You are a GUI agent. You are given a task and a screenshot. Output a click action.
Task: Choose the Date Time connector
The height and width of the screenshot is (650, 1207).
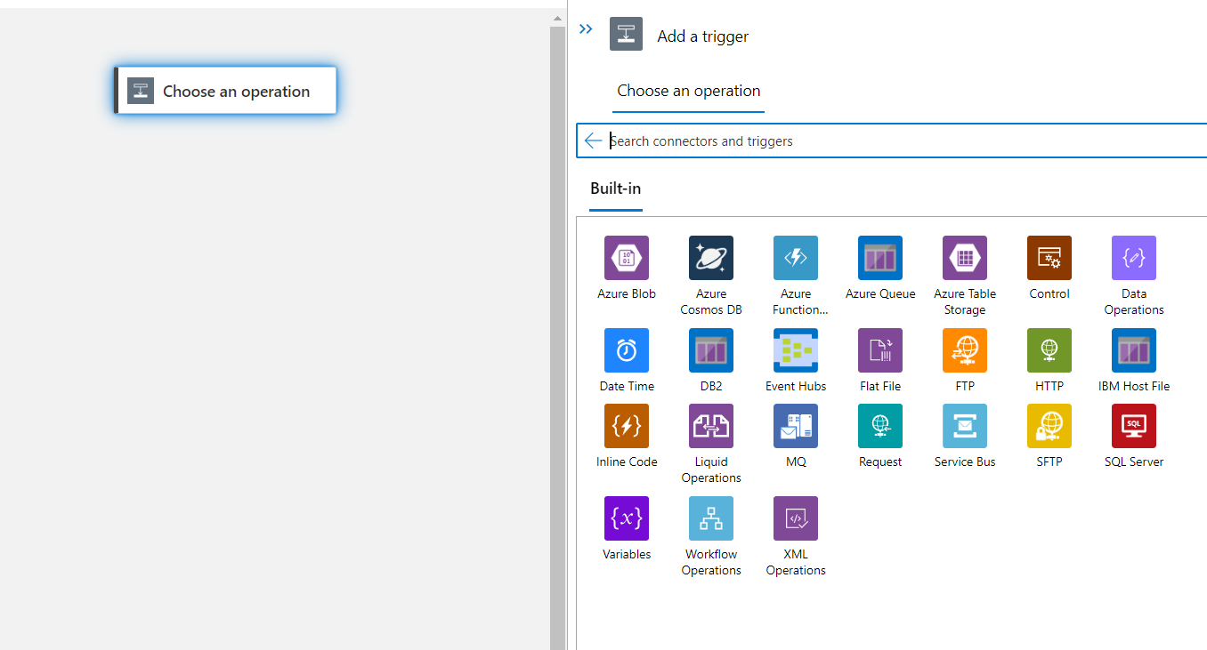coord(627,350)
